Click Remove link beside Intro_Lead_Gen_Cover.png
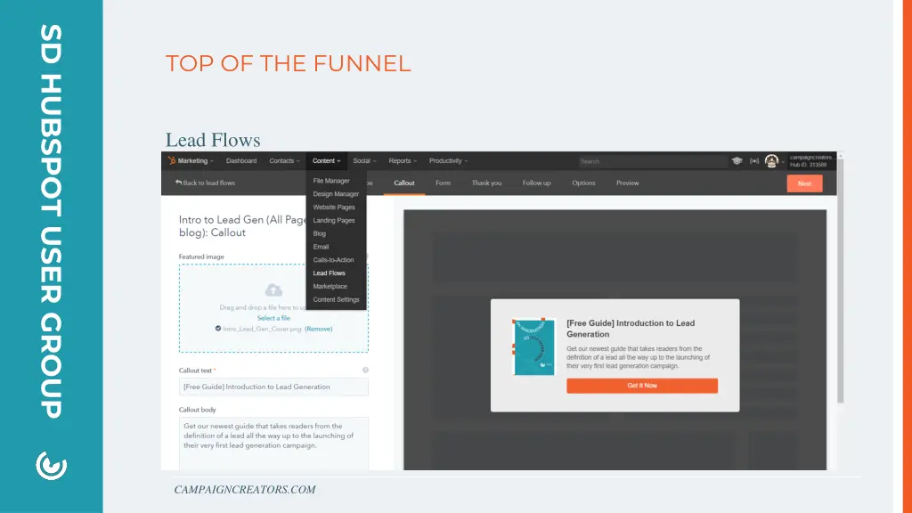 (319, 330)
